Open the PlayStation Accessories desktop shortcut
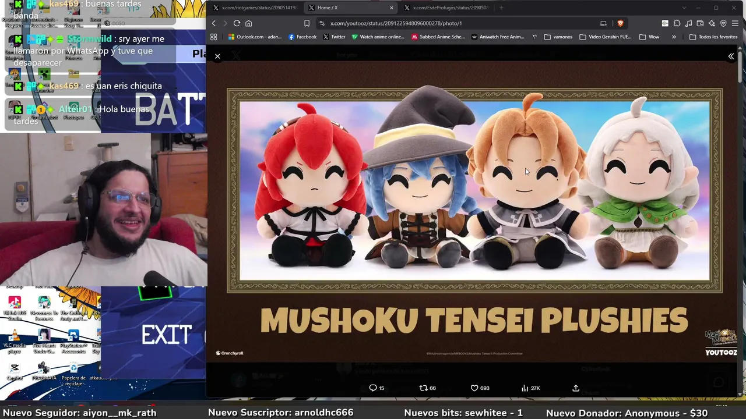Image resolution: width=746 pixels, height=419 pixels. pyautogui.click(x=73, y=342)
